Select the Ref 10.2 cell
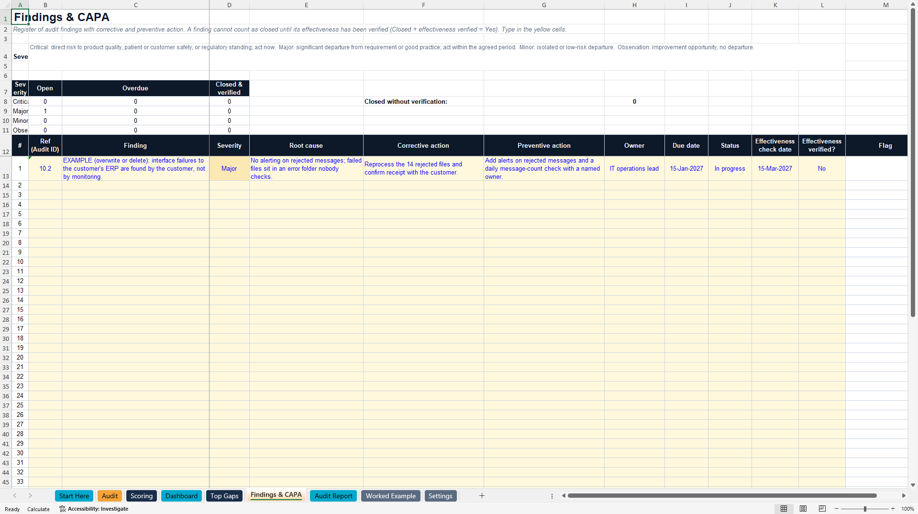 (x=45, y=168)
